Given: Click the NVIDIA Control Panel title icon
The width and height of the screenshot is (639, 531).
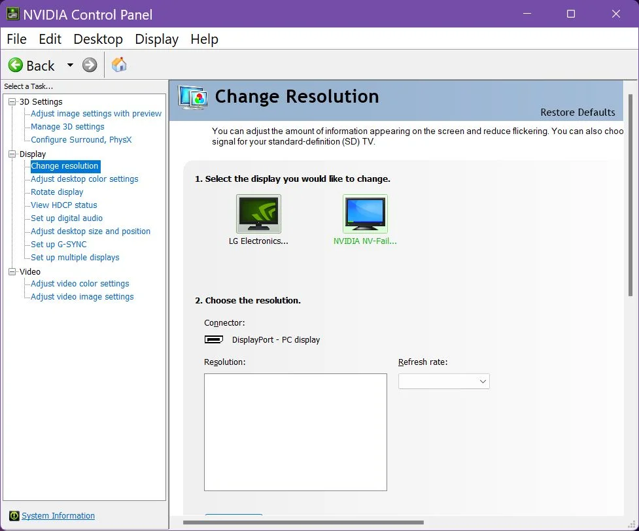Looking at the screenshot, I should [x=12, y=14].
